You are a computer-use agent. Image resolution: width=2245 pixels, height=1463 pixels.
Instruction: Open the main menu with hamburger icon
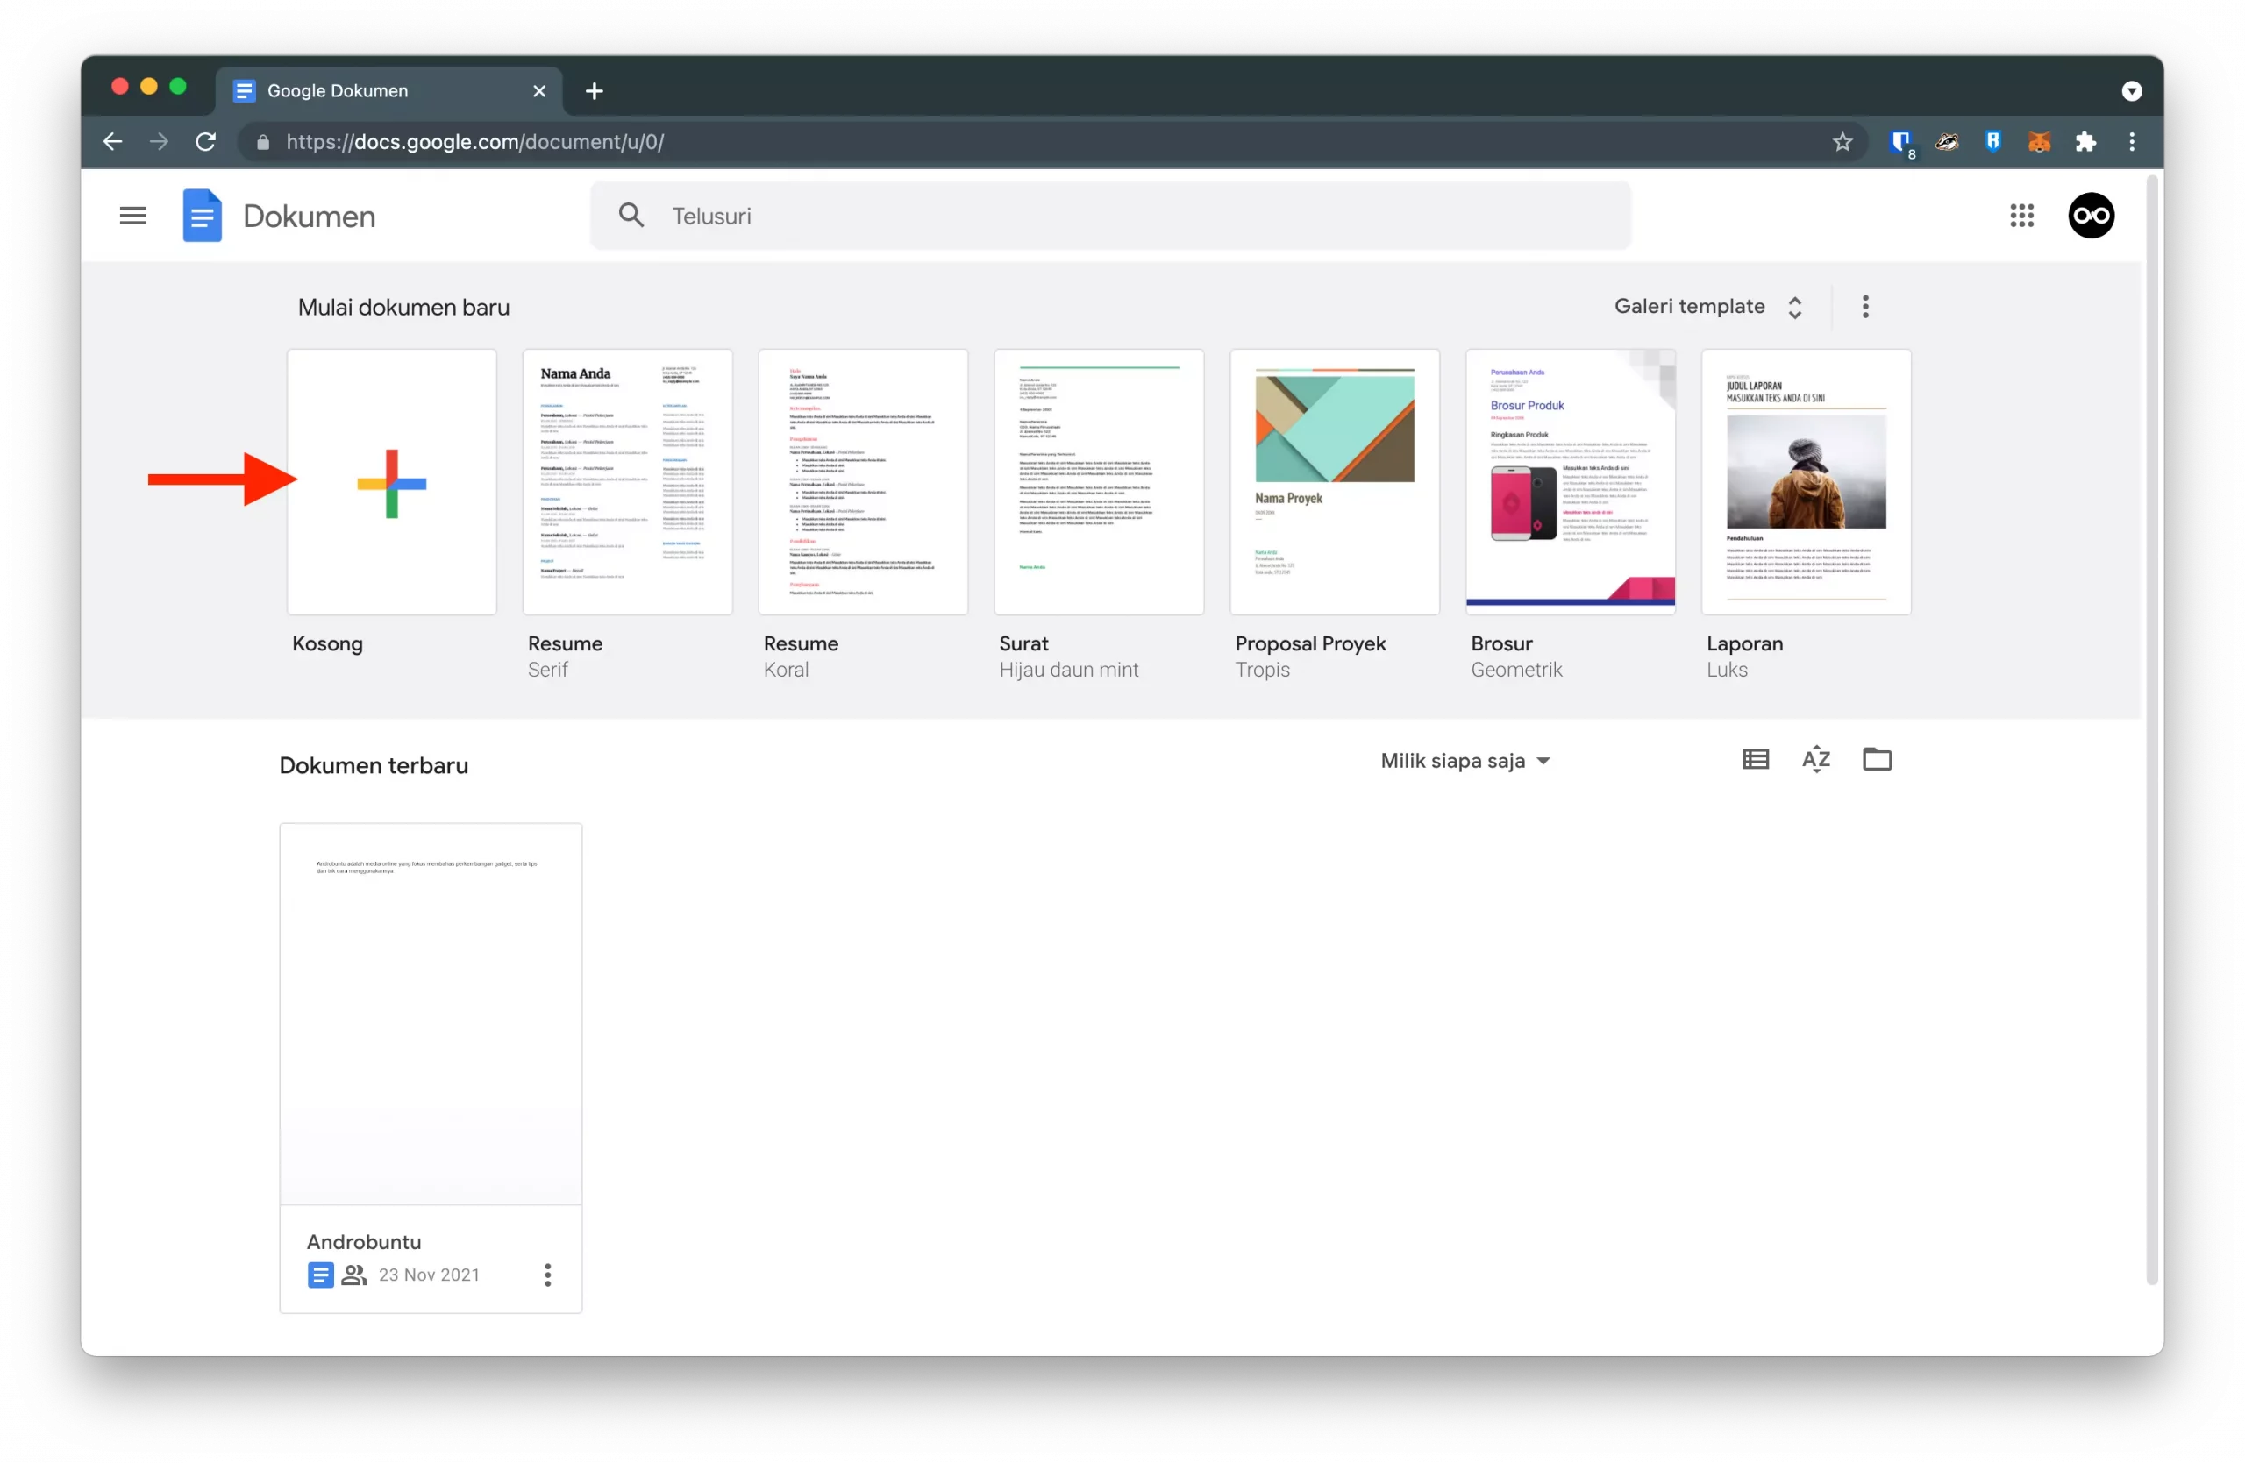(x=133, y=215)
